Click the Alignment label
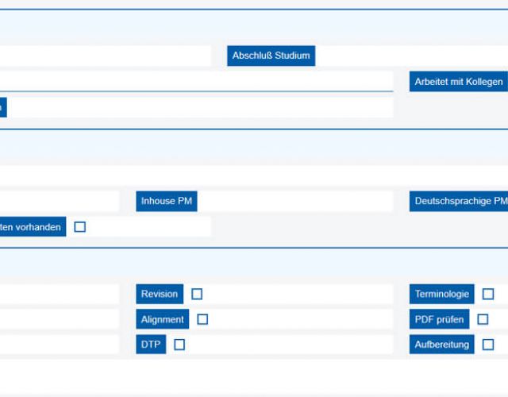508x397 pixels. click(162, 319)
